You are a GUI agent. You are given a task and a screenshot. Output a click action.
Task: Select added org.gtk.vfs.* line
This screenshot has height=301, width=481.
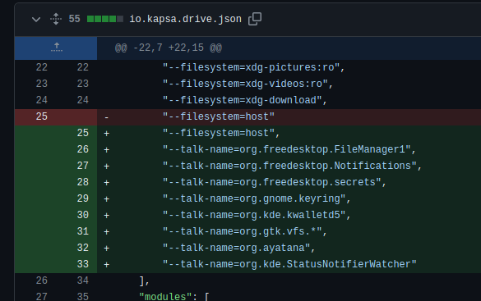click(x=245, y=231)
